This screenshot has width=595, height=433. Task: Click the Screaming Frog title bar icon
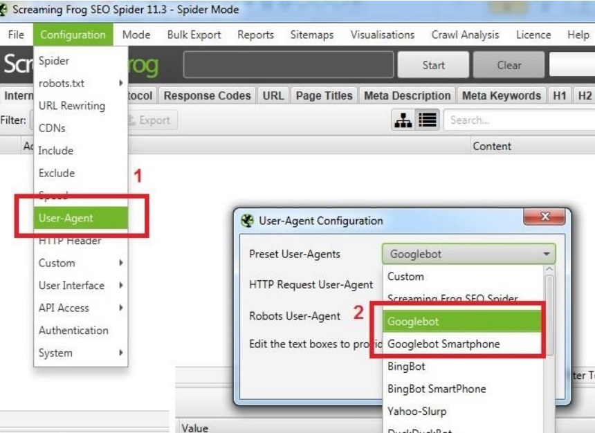coord(3,10)
